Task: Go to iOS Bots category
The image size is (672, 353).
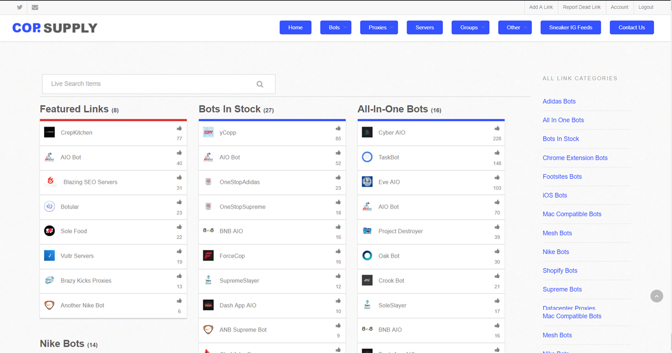Action: tap(555, 196)
